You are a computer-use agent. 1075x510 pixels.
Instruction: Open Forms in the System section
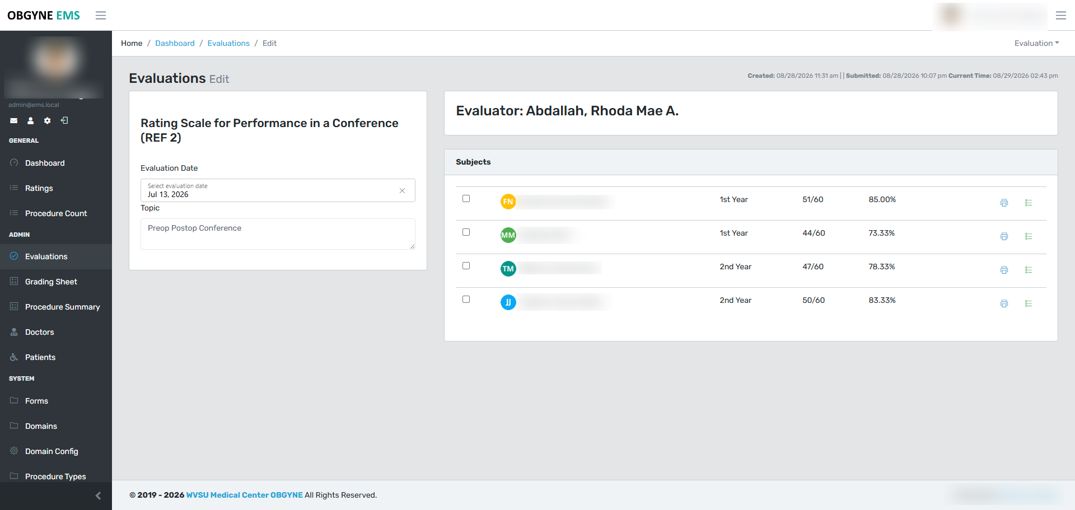56,401
